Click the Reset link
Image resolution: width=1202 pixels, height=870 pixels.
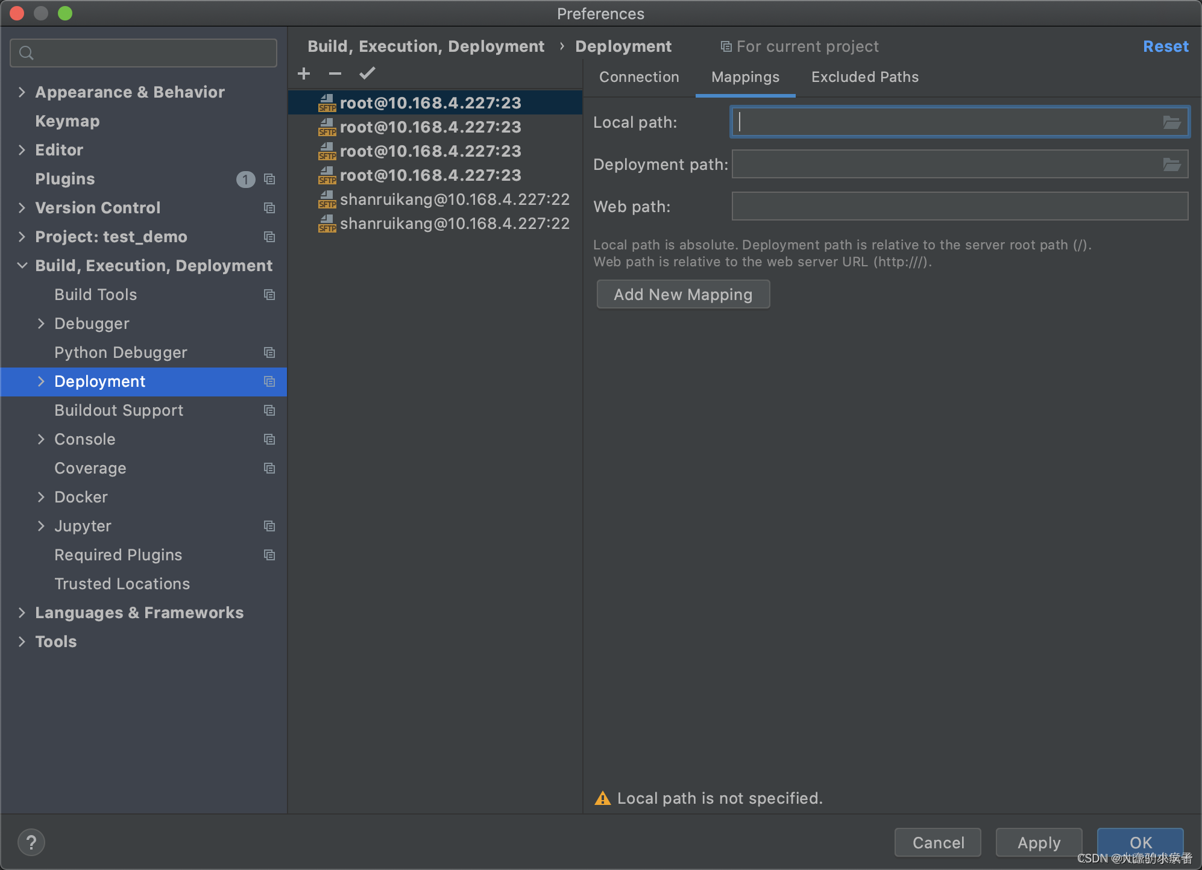click(x=1165, y=46)
